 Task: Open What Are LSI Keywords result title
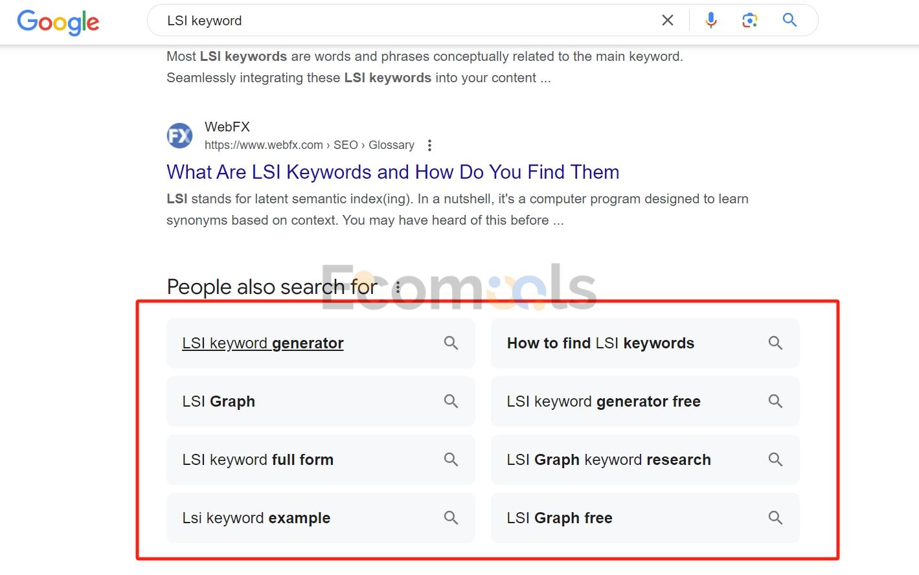[392, 172]
